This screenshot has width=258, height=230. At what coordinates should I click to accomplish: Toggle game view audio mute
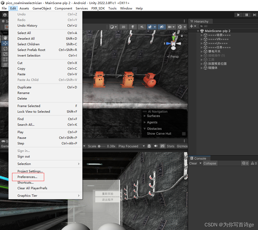point(156,146)
